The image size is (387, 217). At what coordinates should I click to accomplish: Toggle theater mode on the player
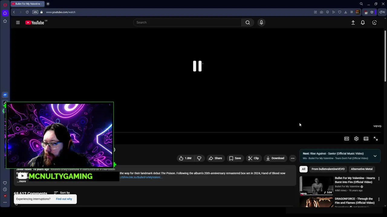[x=366, y=139]
